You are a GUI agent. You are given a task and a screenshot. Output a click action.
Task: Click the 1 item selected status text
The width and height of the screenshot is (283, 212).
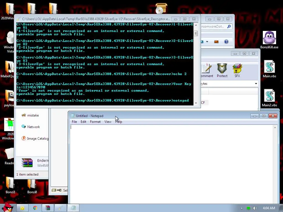[27, 174]
